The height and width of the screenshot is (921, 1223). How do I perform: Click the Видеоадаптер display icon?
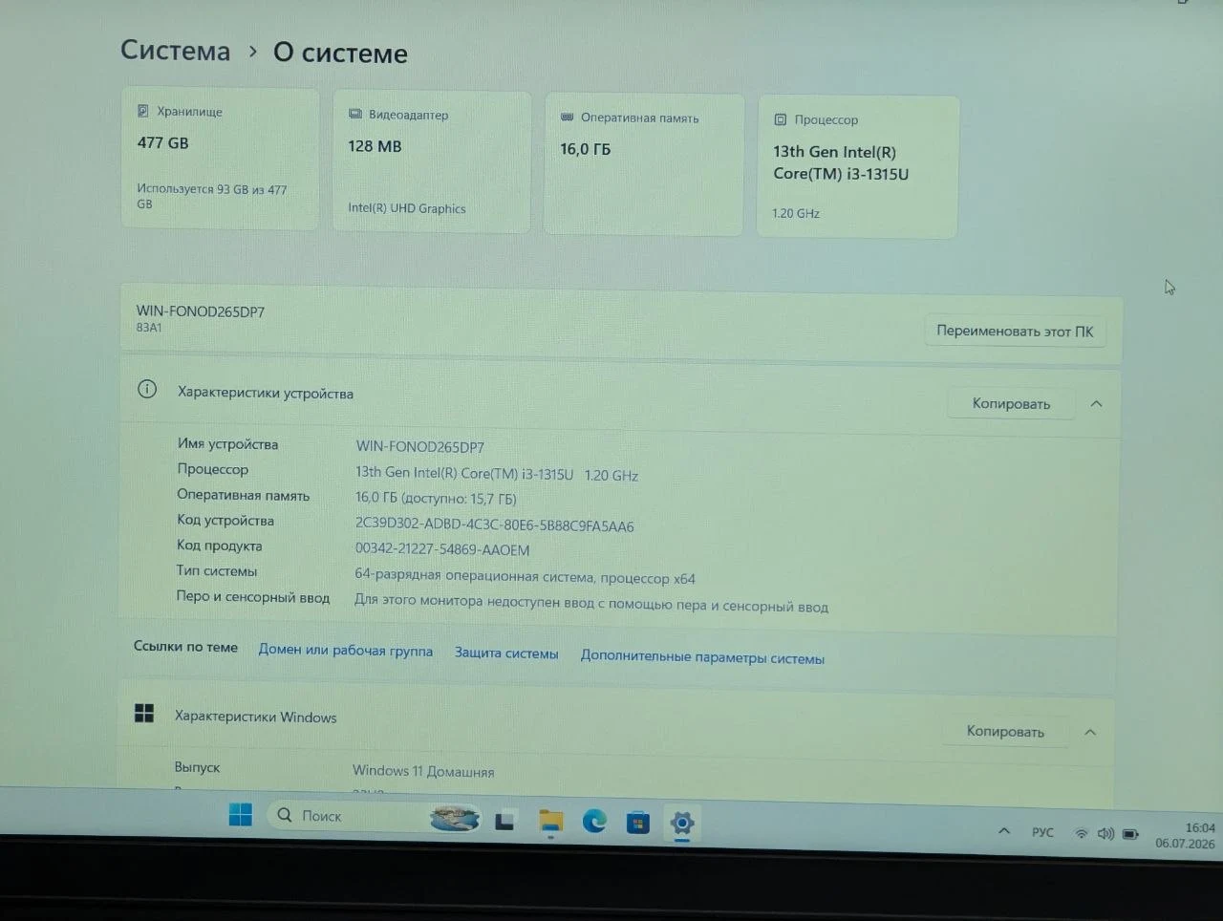point(355,114)
